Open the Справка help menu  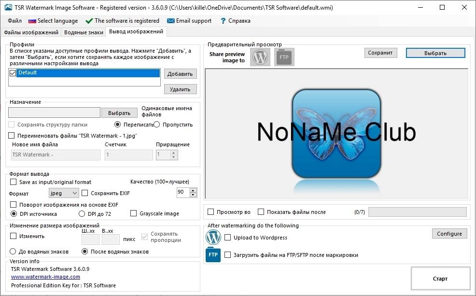tap(235, 21)
